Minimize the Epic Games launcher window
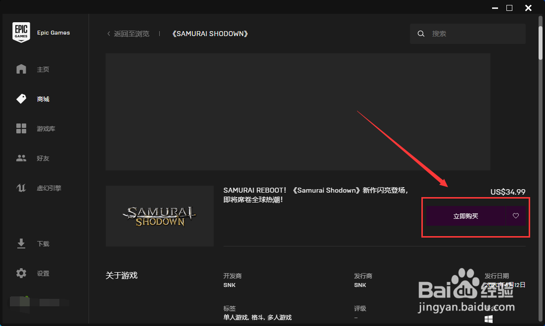The height and width of the screenshot is (326, 545). click(x=495, y=8)
